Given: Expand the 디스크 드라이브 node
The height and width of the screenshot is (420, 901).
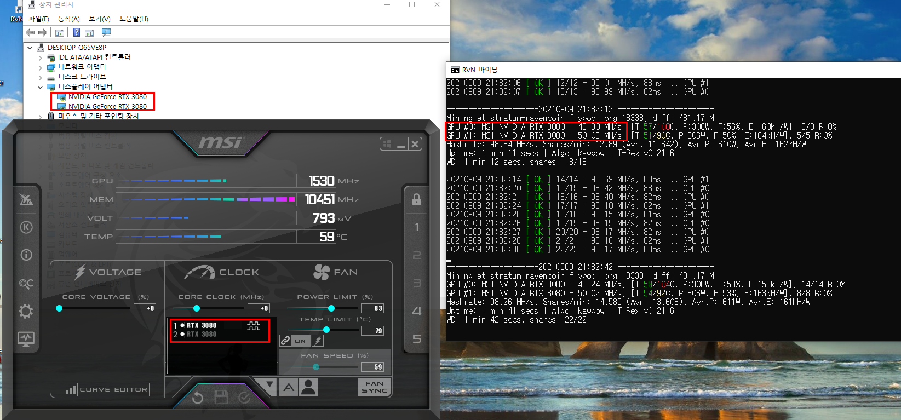Looking at the screenshot, I should 40,77.
